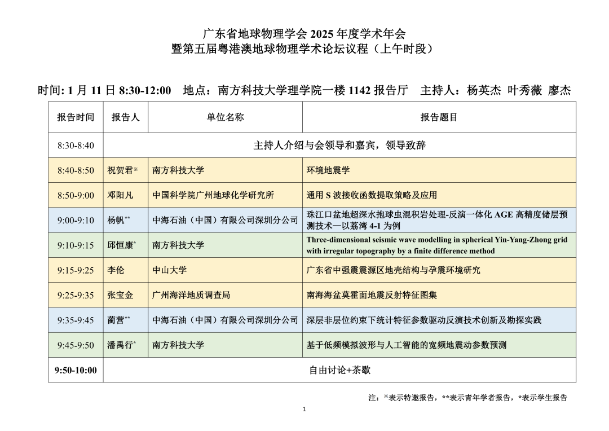Click the 报告时间 column header
The image size is (609, 431).
point(76,117)
